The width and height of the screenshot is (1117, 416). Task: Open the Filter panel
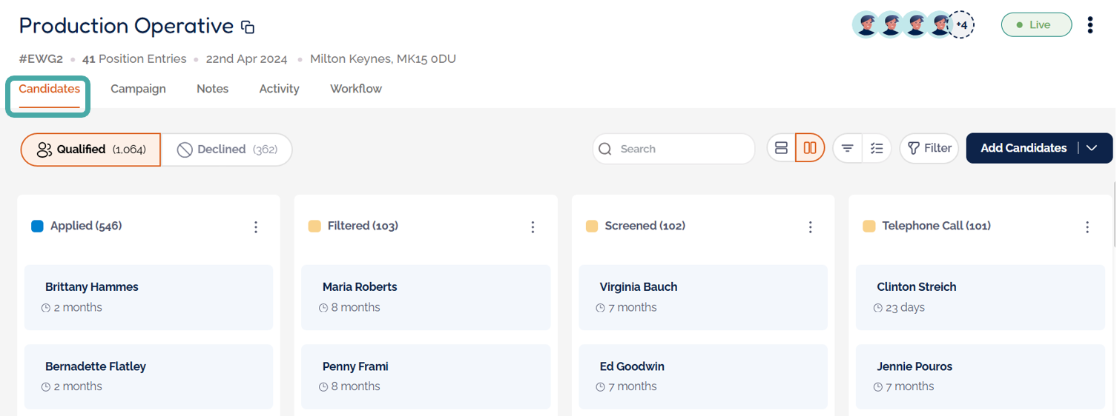(929, 148)
